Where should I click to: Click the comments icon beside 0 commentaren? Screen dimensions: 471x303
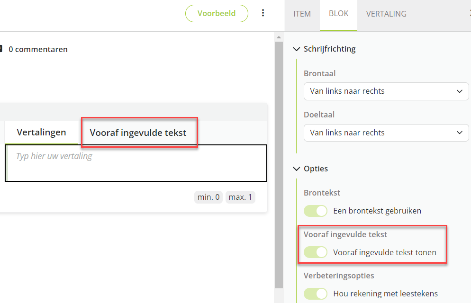click(1, 49)
